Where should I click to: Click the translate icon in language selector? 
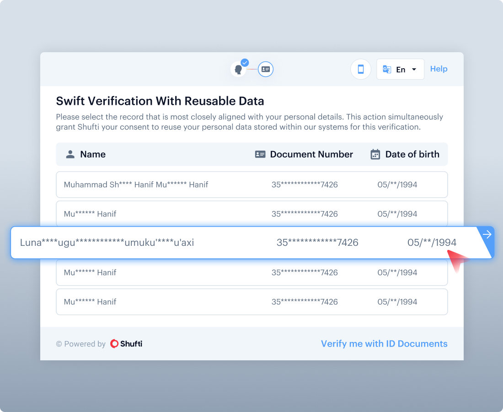[x=387, y=70]
